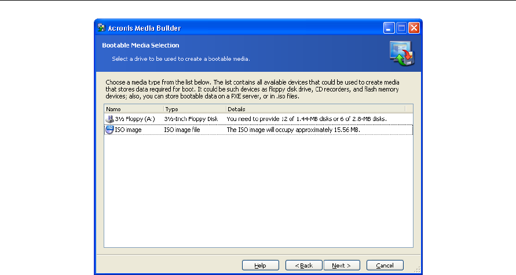Sort list by the Type column header
Screen dimensions: 516x275
(195, 109)
